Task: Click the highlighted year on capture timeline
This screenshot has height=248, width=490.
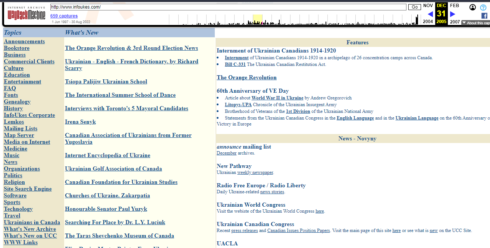Action: [x=258, y=20]
